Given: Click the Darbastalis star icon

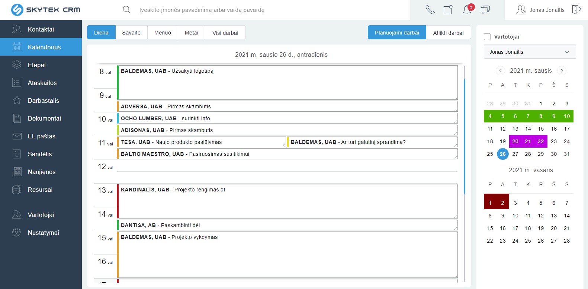Looking at the screenshot, I should click(17, 100).
